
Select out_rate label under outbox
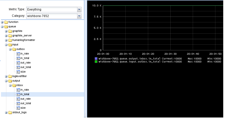(x=25, y=63)
